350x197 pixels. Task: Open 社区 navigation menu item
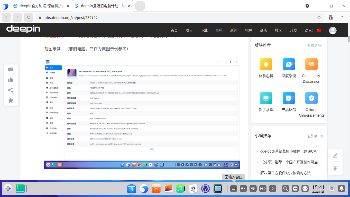pos(278,30)
